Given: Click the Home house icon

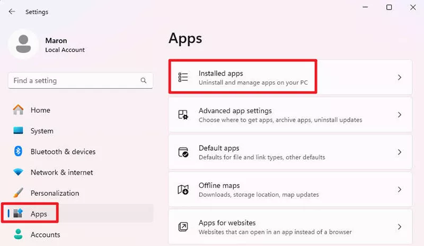Looking at the screenshot, I should tap(18, 110).
